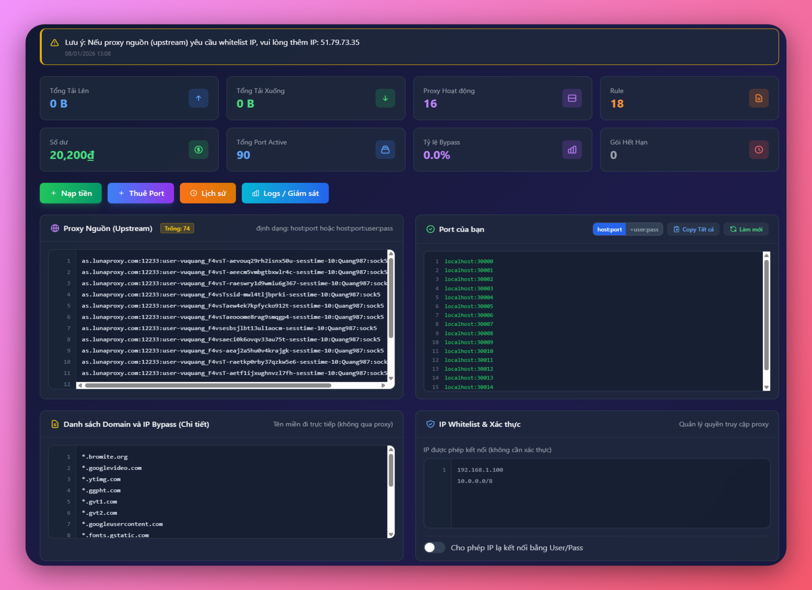Click Copy Tất cả to copy all ports
The height and width of the screenshot is (590, 812).
(x=693, y=229)
